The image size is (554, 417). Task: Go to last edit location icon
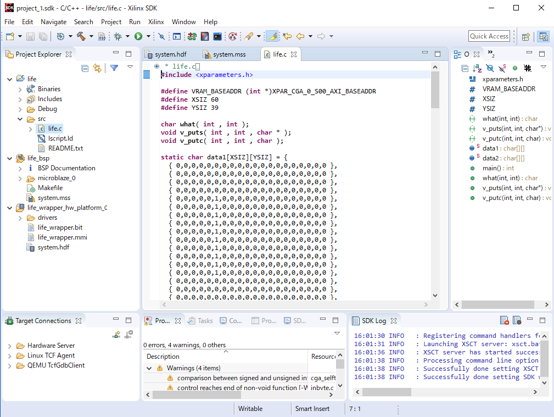pos(287,36)
